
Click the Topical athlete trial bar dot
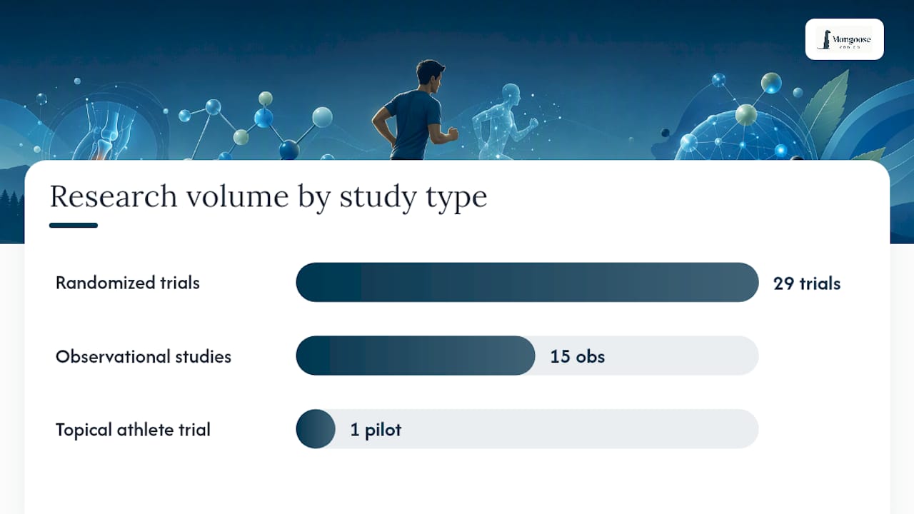tap(316, 429)
